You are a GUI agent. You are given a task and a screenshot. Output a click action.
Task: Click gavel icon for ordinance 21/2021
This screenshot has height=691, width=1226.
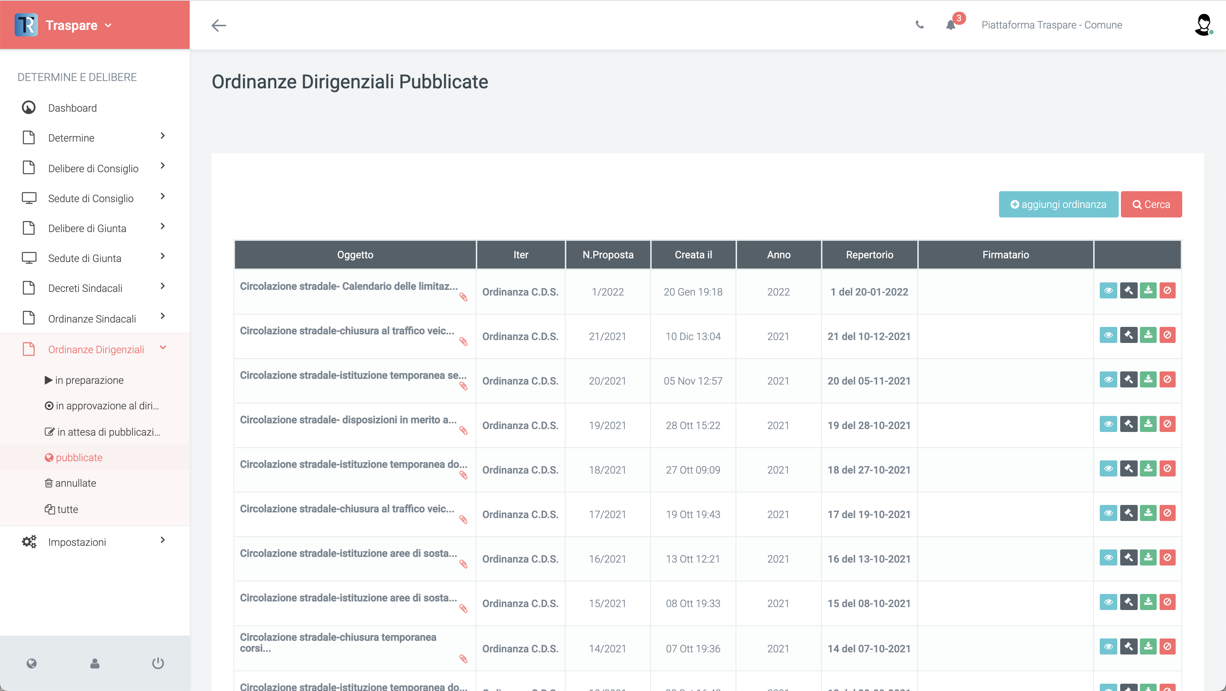[1129, 335]
